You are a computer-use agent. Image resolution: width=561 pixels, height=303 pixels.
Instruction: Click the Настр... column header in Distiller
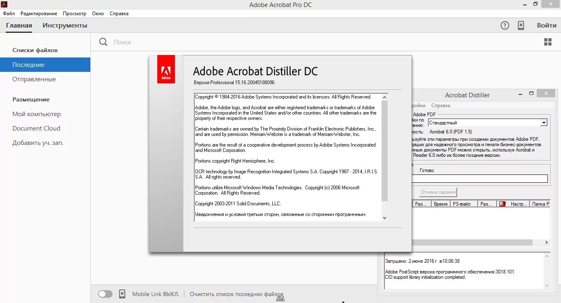[x=513, y=204]
